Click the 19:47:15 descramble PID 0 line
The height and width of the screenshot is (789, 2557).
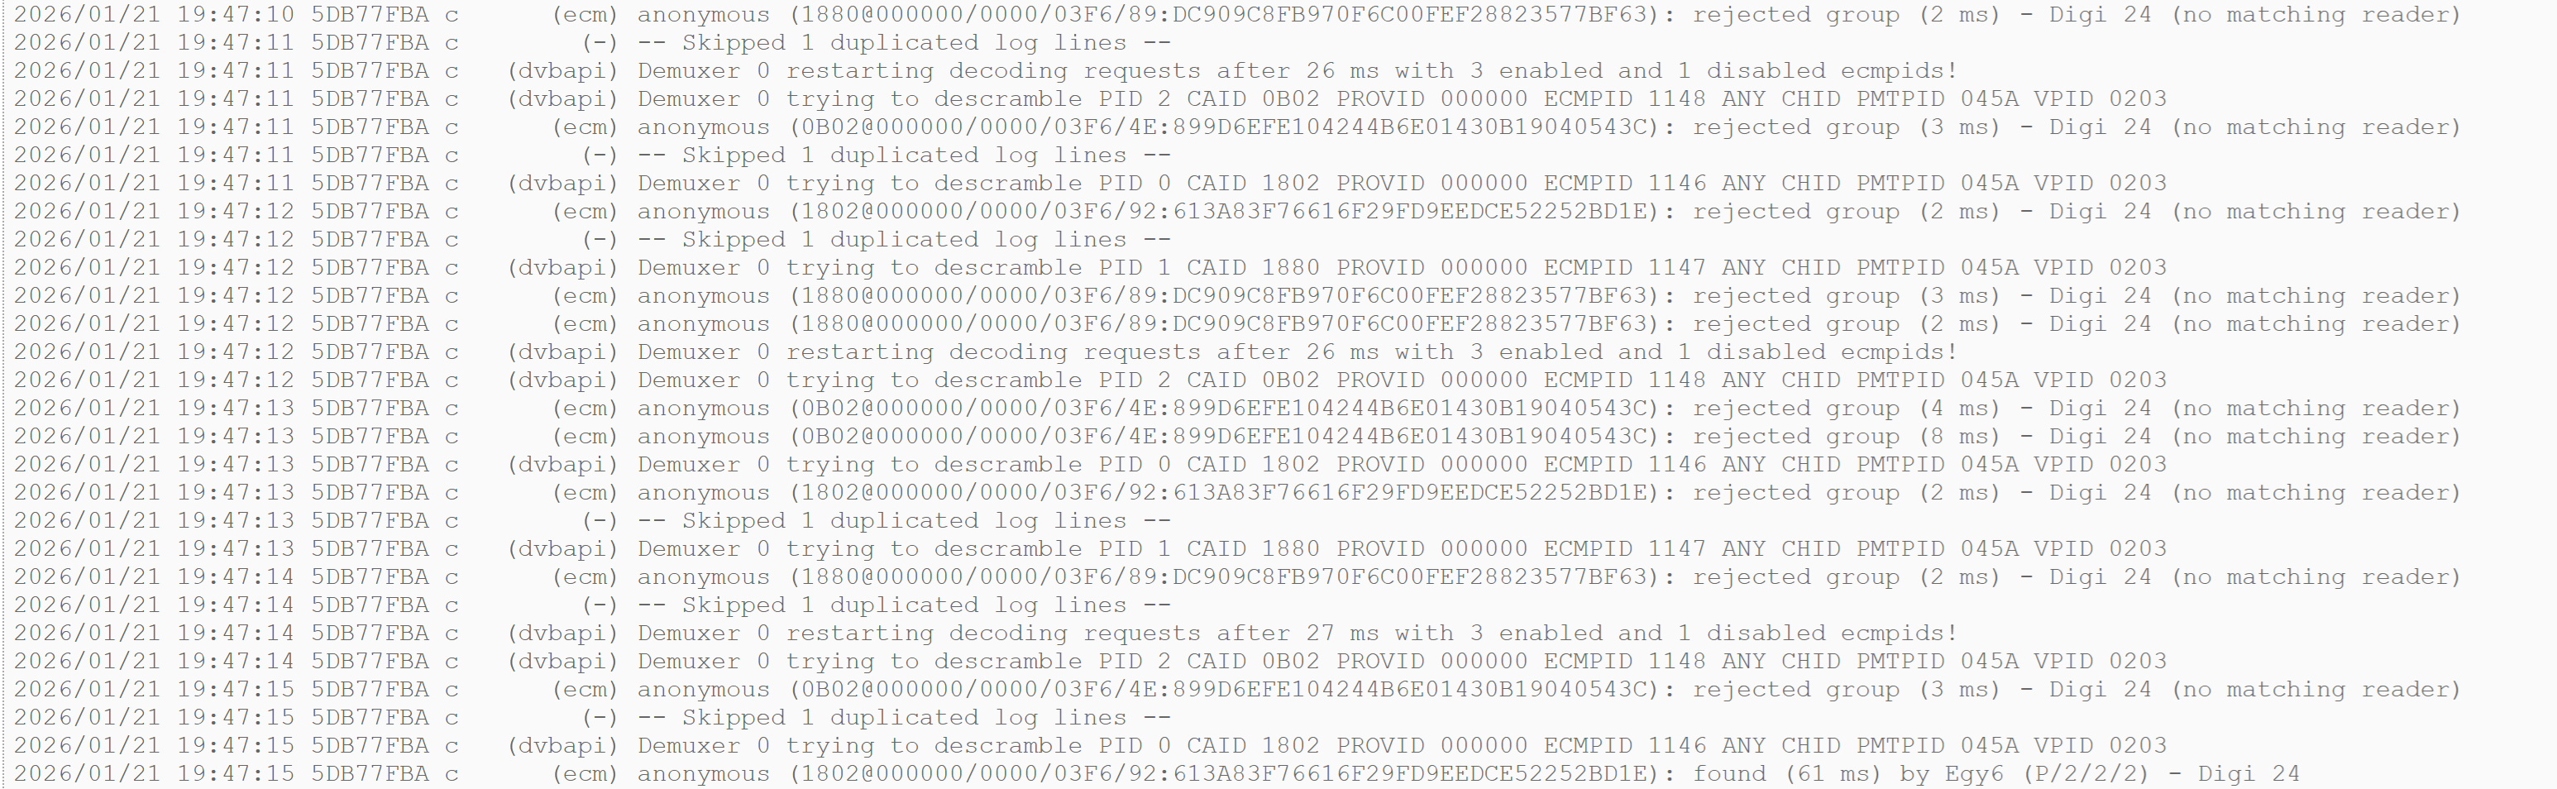[1090, 745]
